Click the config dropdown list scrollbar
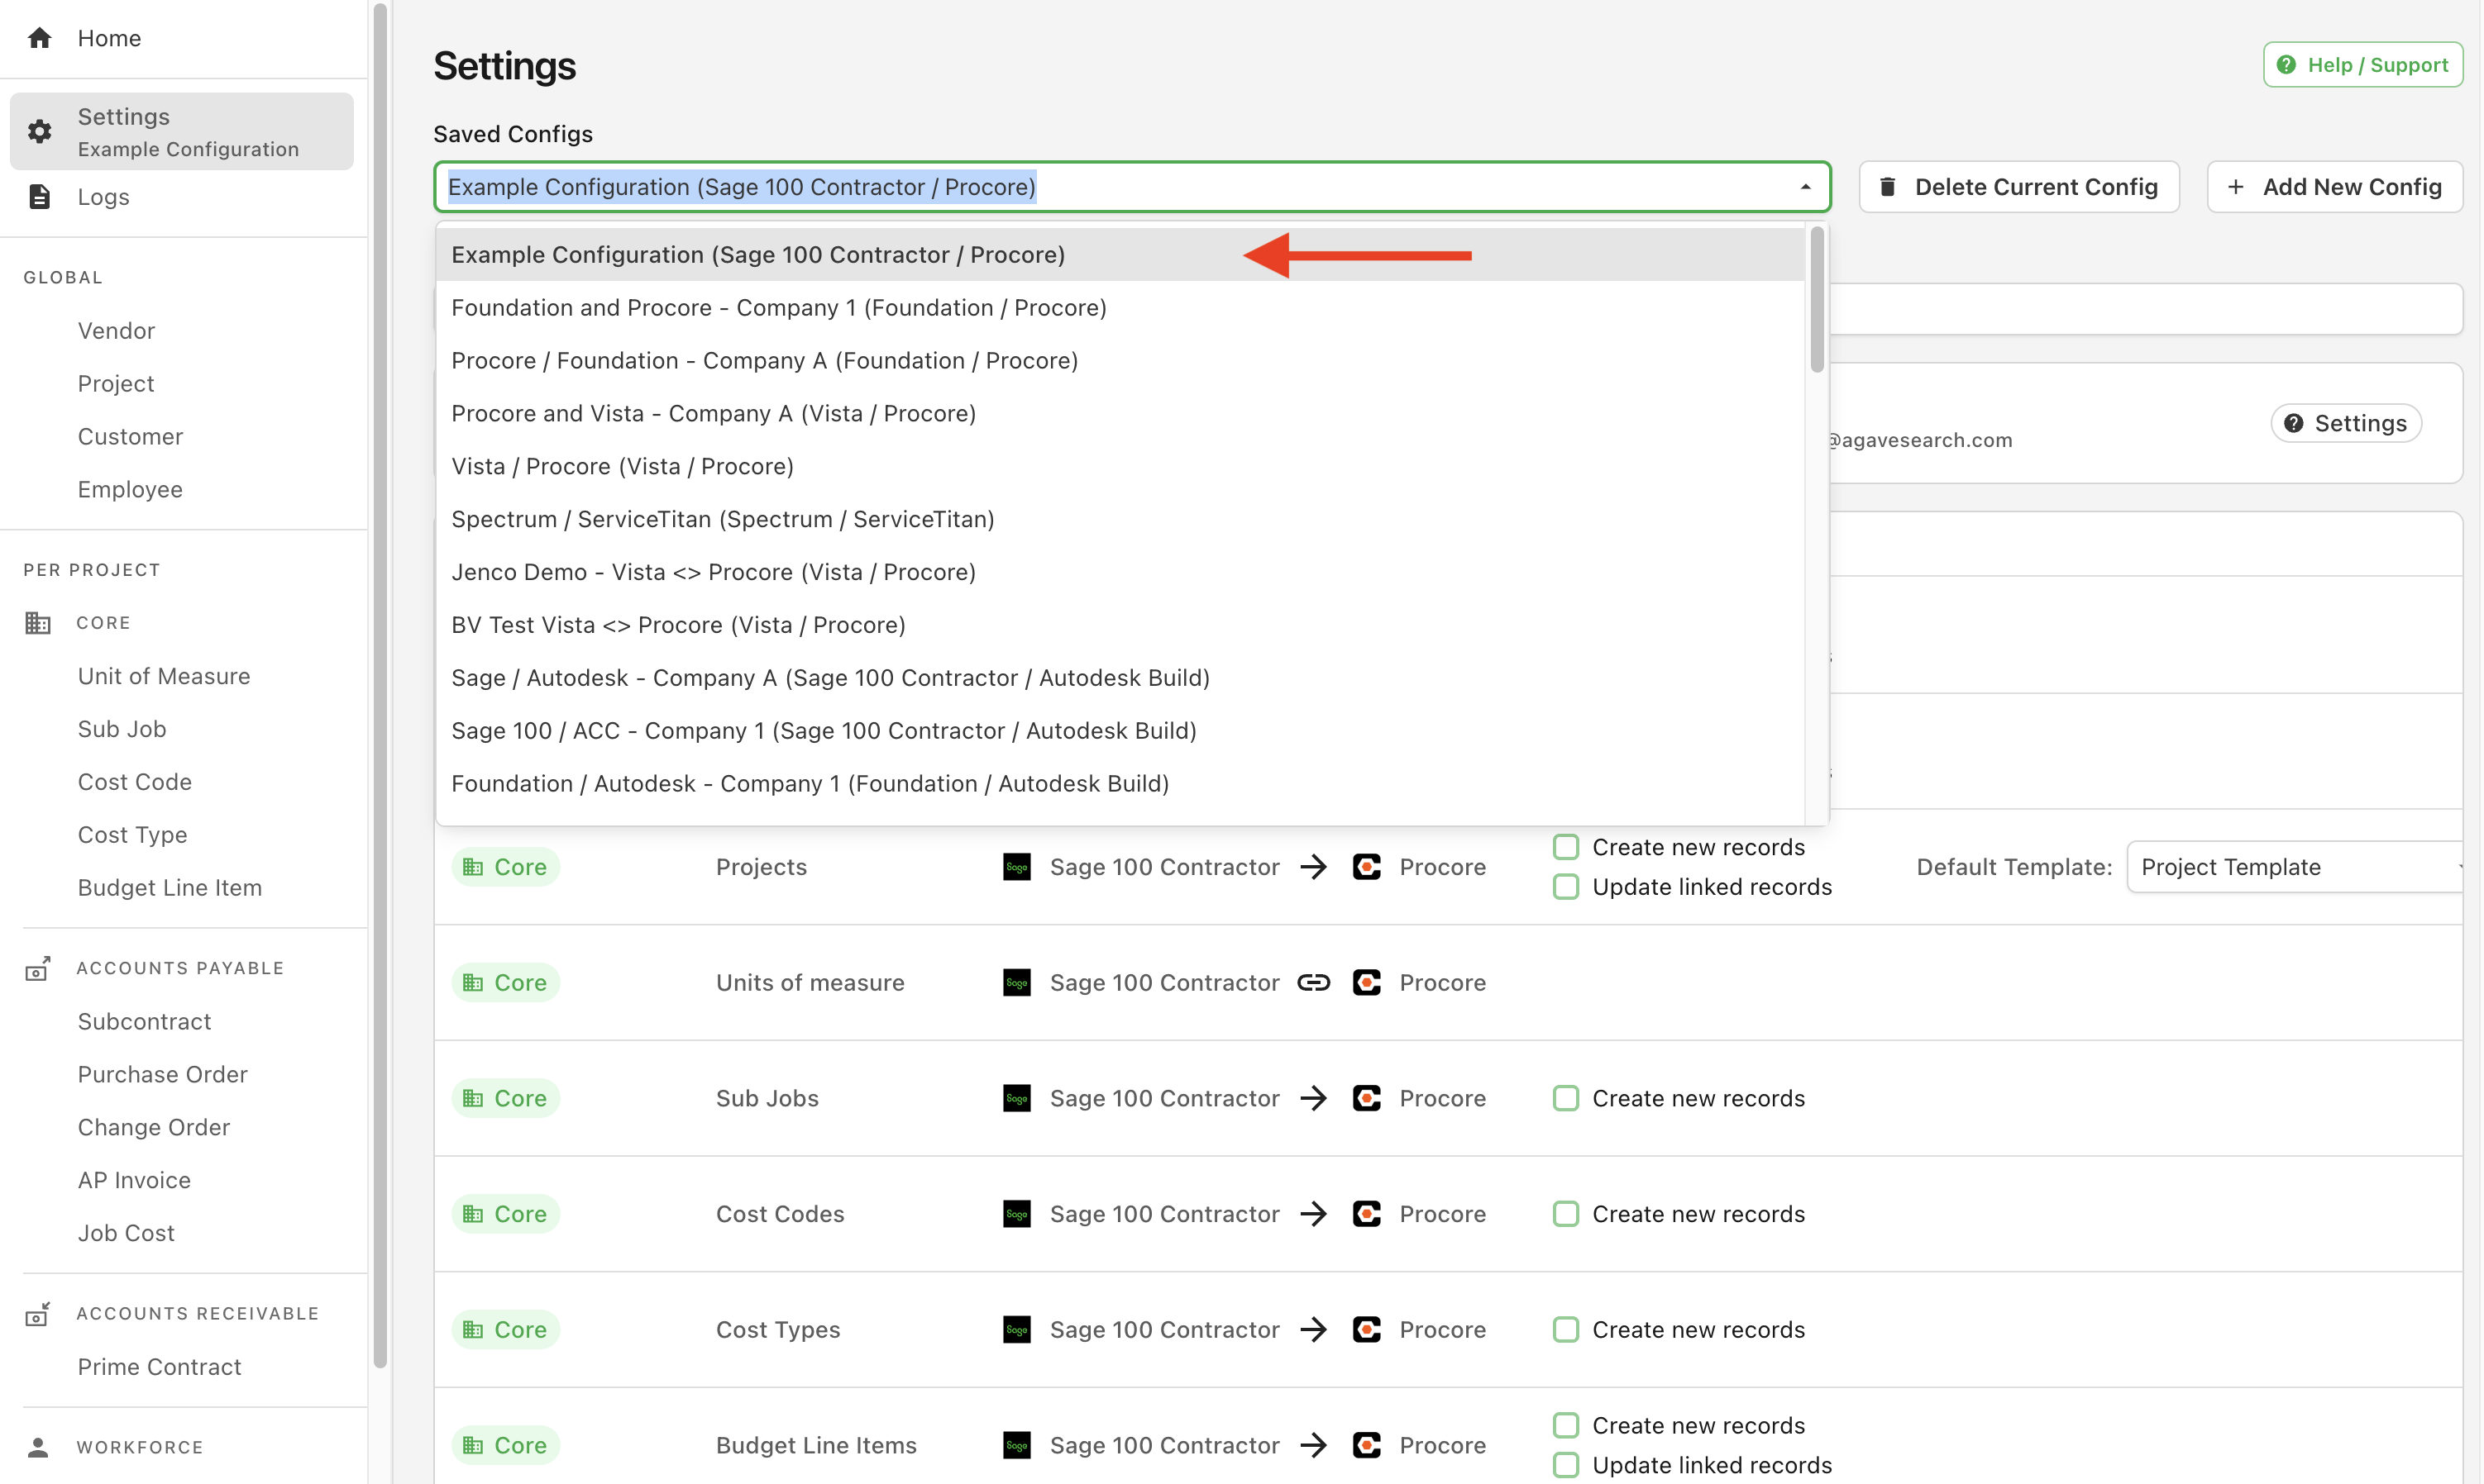 (1817, 300)
